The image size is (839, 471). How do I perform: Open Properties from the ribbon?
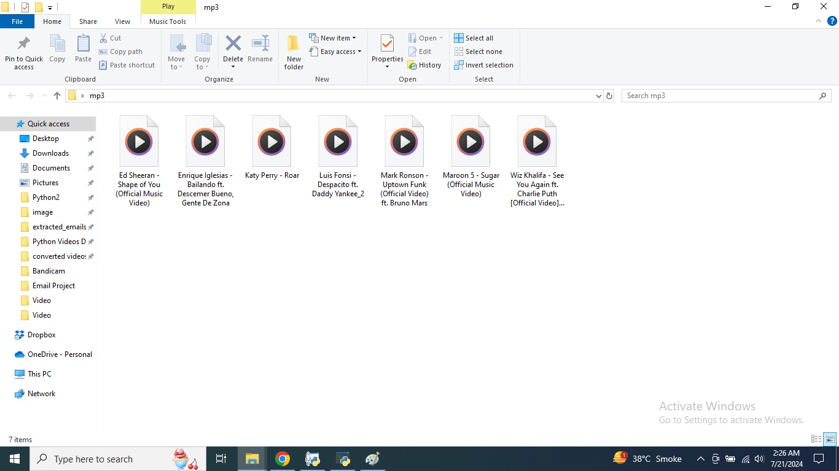pyautogui.click(x=388, y=53)
